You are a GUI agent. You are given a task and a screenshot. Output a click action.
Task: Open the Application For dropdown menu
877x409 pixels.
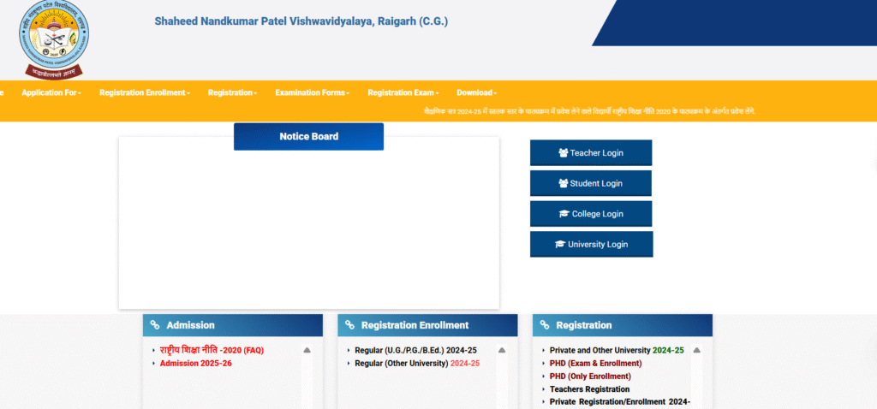[51, 92]
